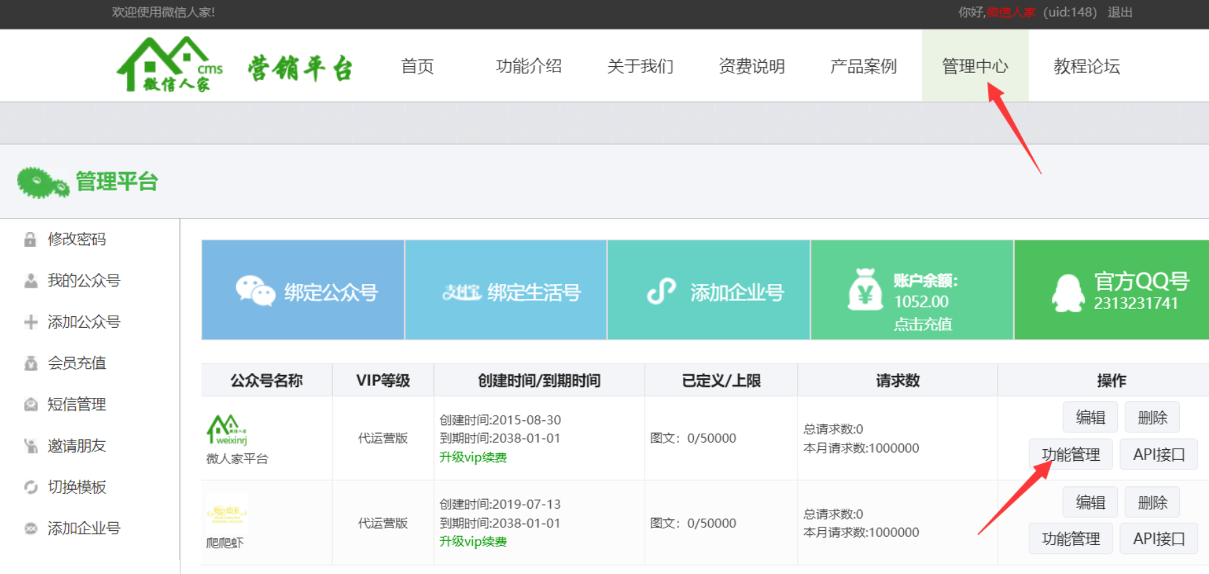Click the 微人家平台 account name
The height and width of the screenshot is (574, 1209).
pyautogui.click(x=237, y=459)
